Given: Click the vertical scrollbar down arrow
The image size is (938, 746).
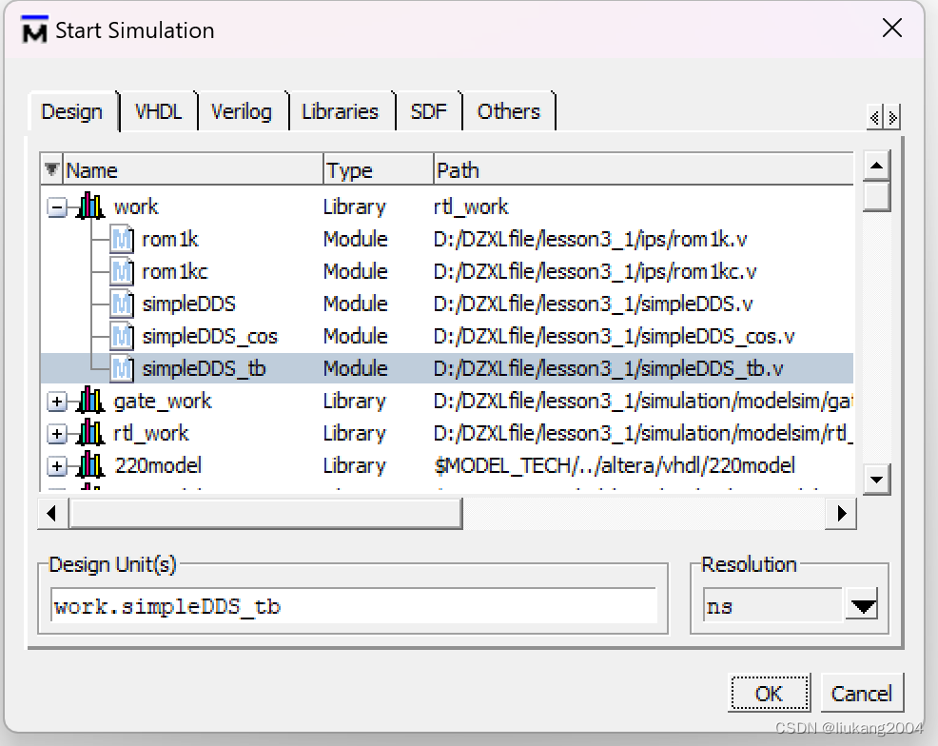Looking at the screenshot, I should pyautogui.click(x=876, y=480).
